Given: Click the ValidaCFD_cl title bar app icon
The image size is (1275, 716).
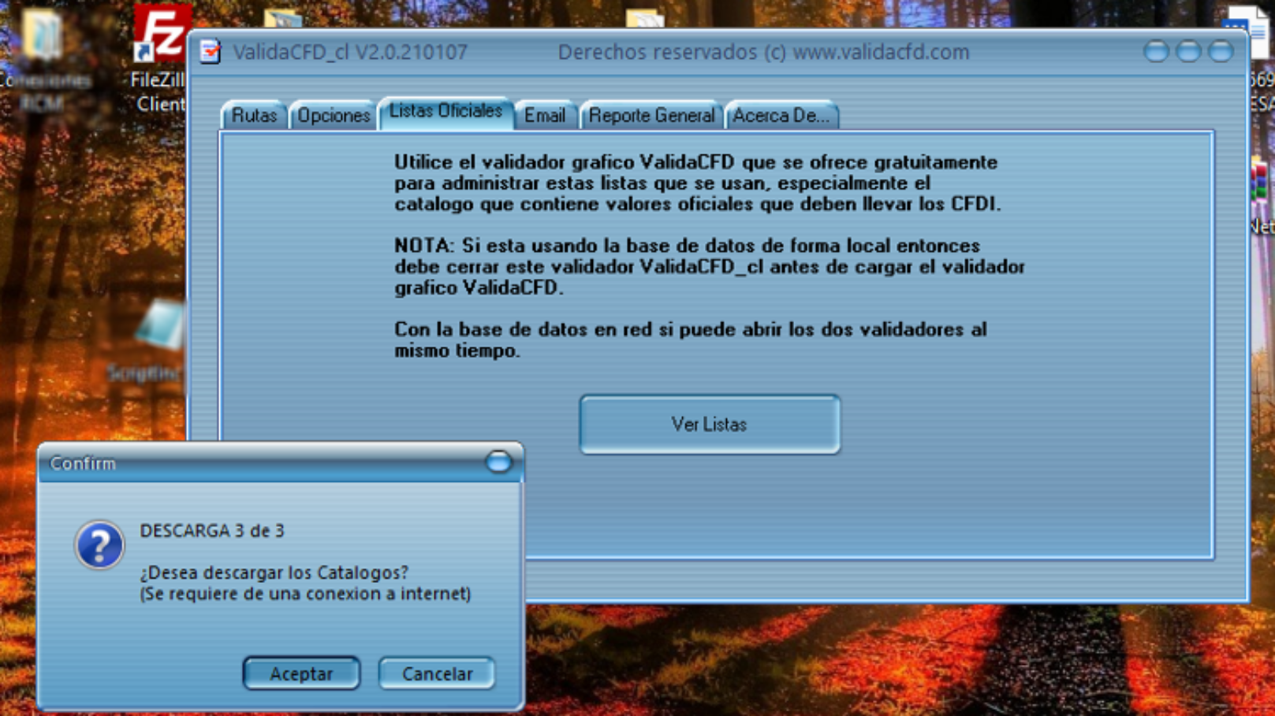Looking at the screenshot, I should 211,52.
